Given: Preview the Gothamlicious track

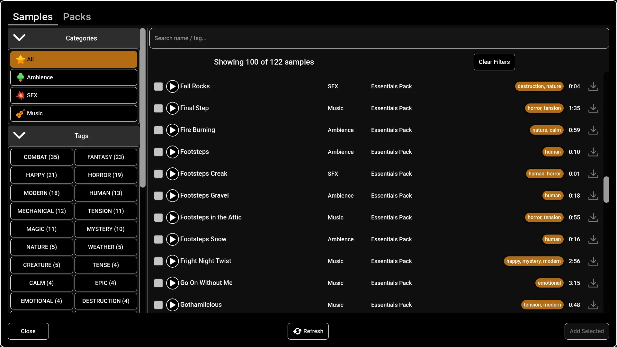Looking at the screenshot, I should [x=172, y=305].
